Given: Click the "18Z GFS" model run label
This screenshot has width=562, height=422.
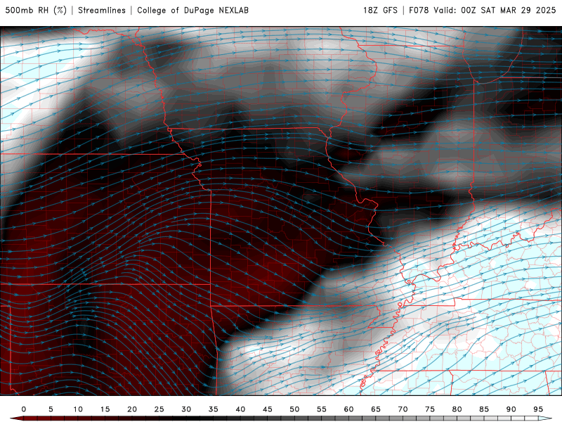Looking at the screenshot, I should 380,10.
